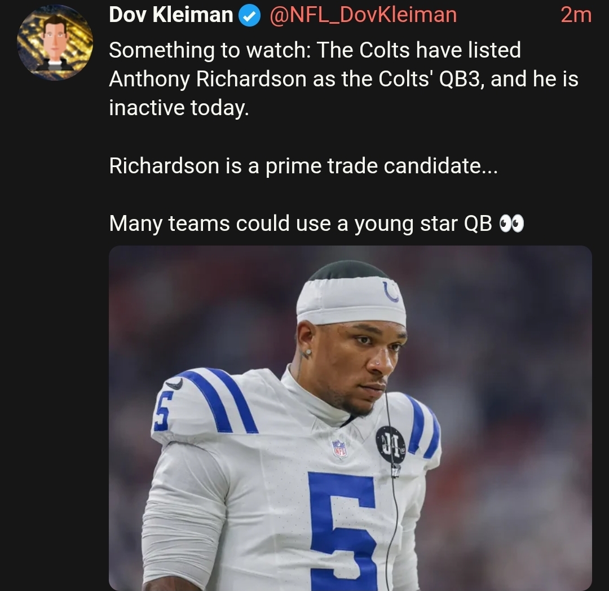Click the eyes emoji in the tweet
The image size is (609, 591).
(511, 224)
